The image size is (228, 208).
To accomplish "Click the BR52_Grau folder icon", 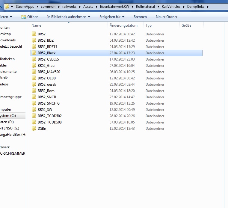I will tap(34, 65).
